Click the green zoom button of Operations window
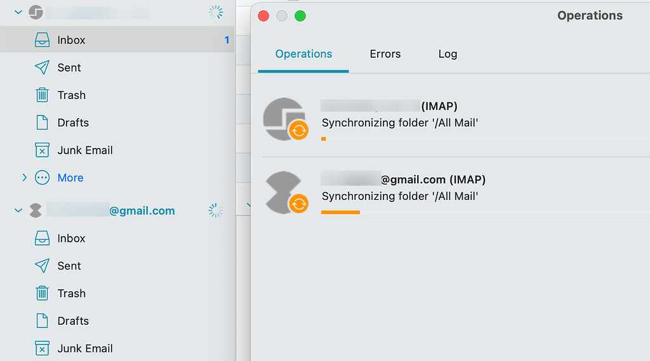 pos(300,16)
